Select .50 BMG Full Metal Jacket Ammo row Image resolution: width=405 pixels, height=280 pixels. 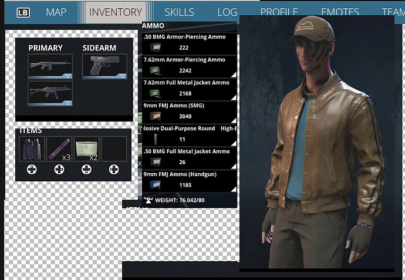(x=190, y=158)
